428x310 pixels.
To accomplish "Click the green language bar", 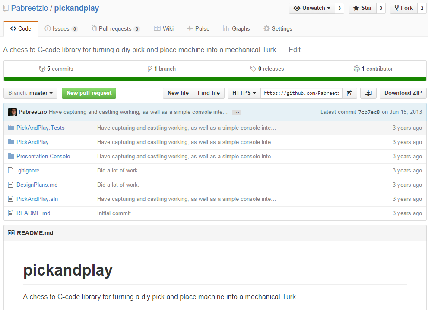I will pyautogui.click(x=215, y=79).
